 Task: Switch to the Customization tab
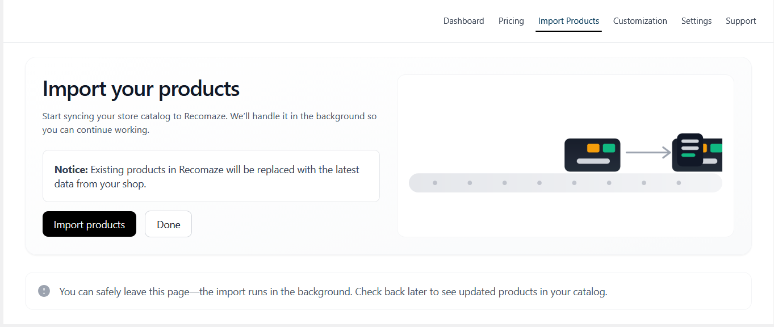640,21
